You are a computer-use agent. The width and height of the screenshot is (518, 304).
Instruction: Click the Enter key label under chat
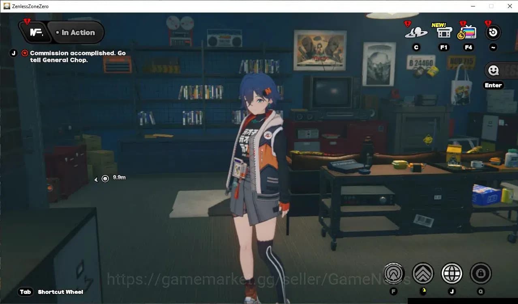(493, 85)
